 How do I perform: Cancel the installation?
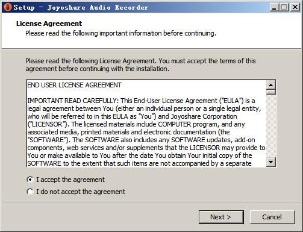click(x=272, y=217)
